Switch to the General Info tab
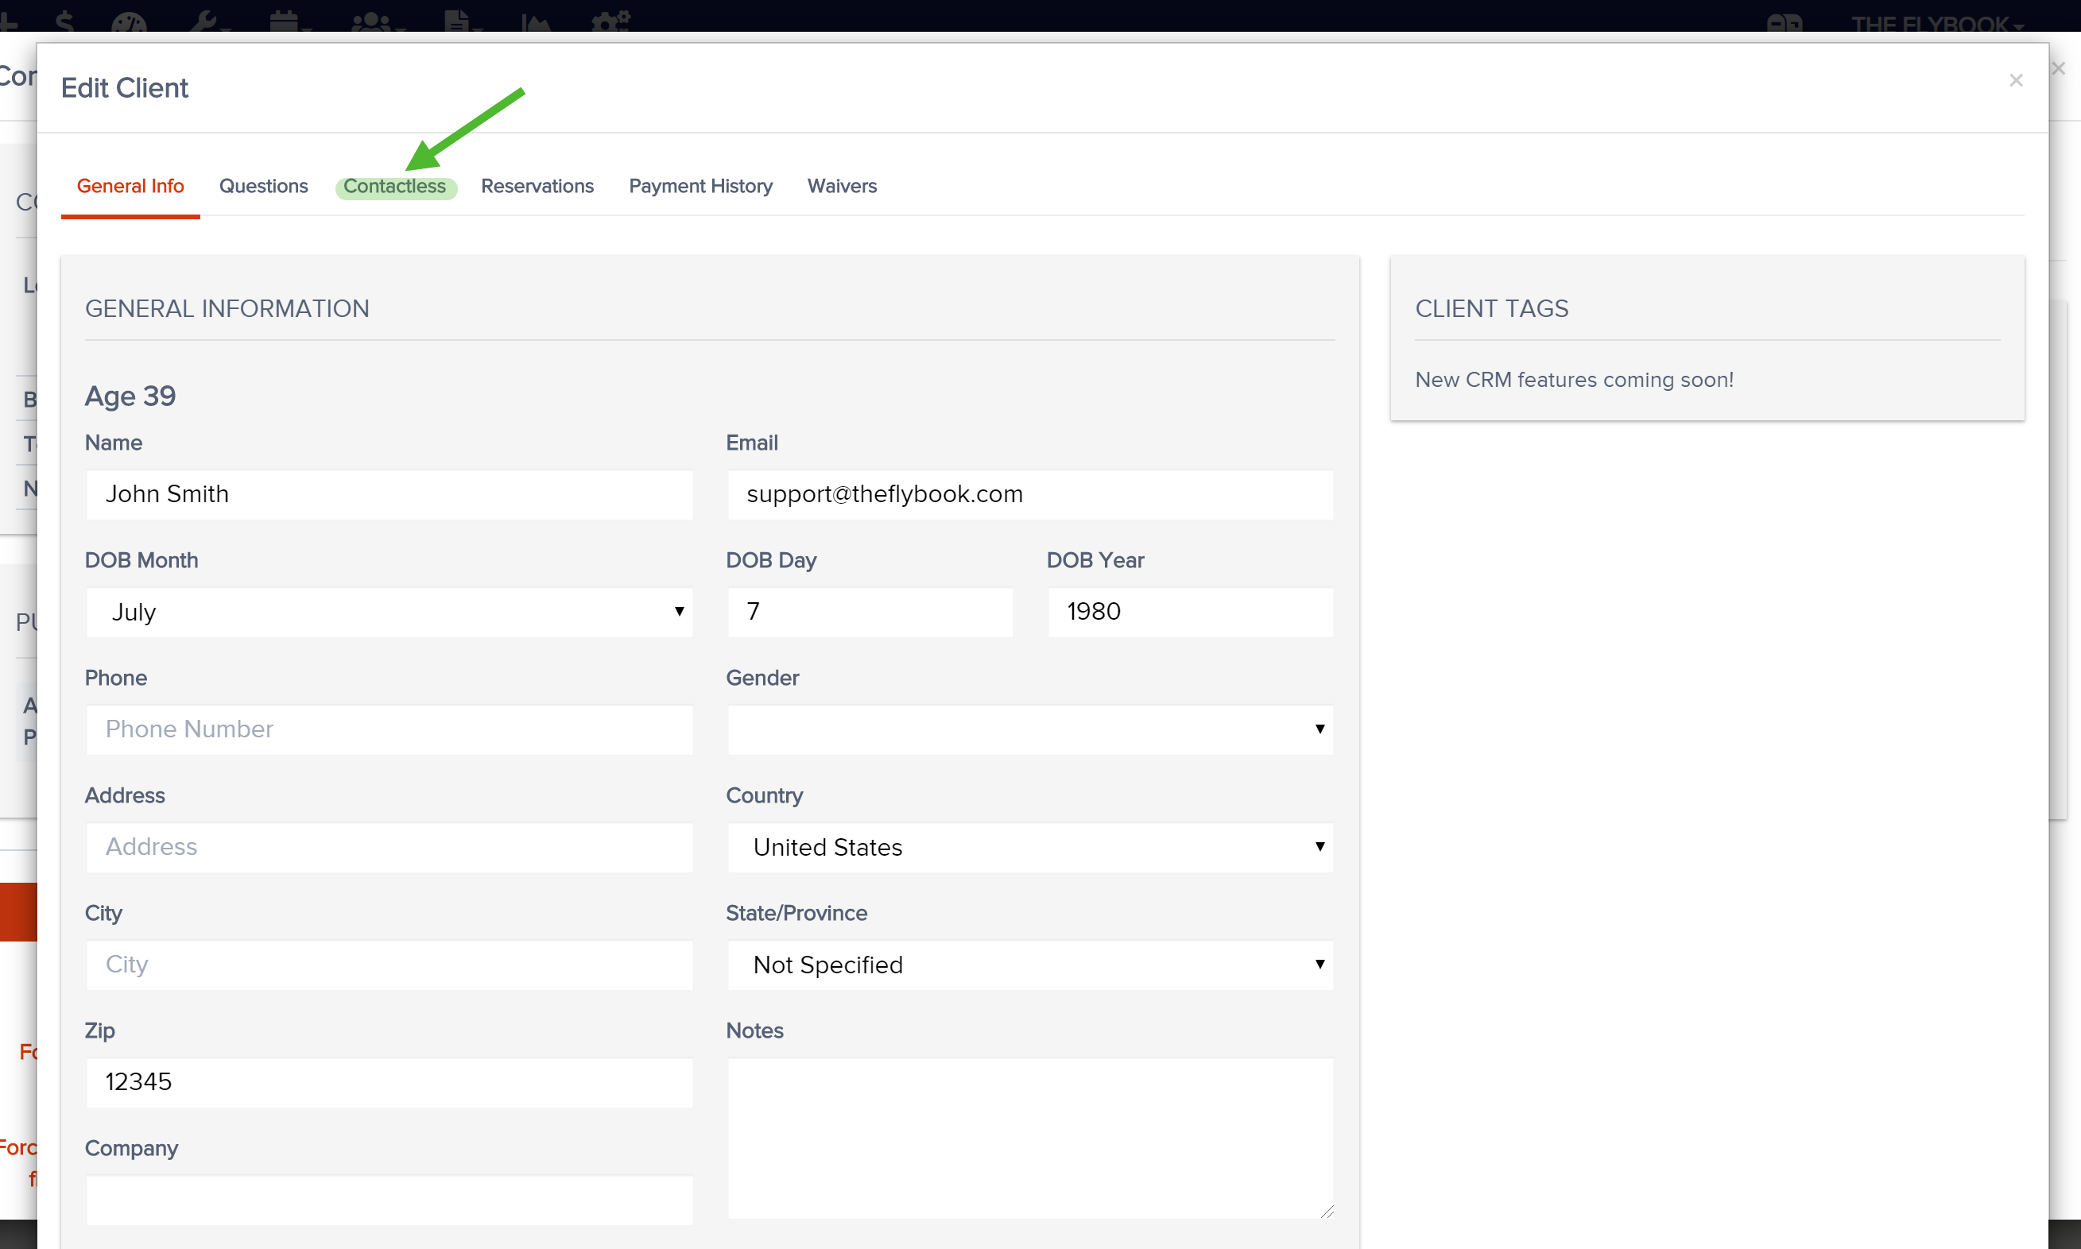This screenshot has height=1249, width=2081. point(130,186)
